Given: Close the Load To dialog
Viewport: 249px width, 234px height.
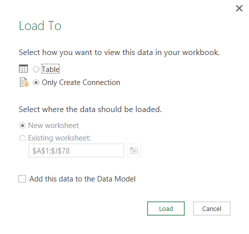Looking at the screenshot, I should (x=239, y=8).
